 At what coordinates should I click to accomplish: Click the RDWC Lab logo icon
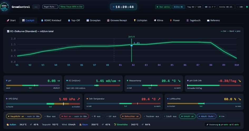pos(4,7)
